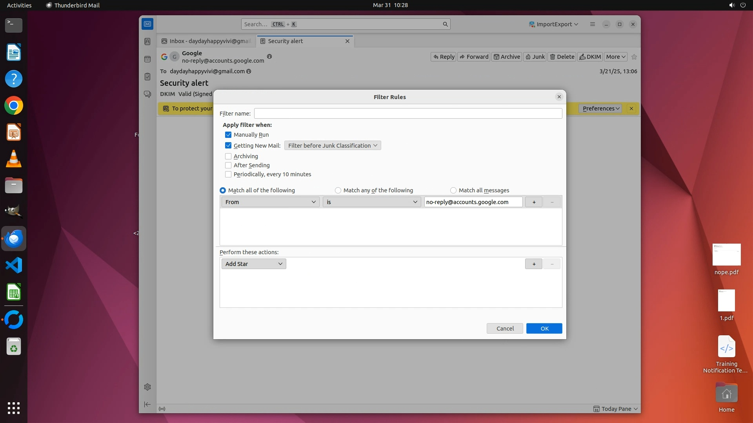Enable the Archiving checkbox

point(228,156)
